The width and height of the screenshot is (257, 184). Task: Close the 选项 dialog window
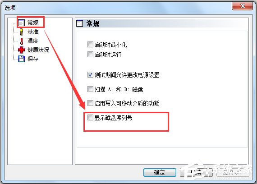(242, 6)
